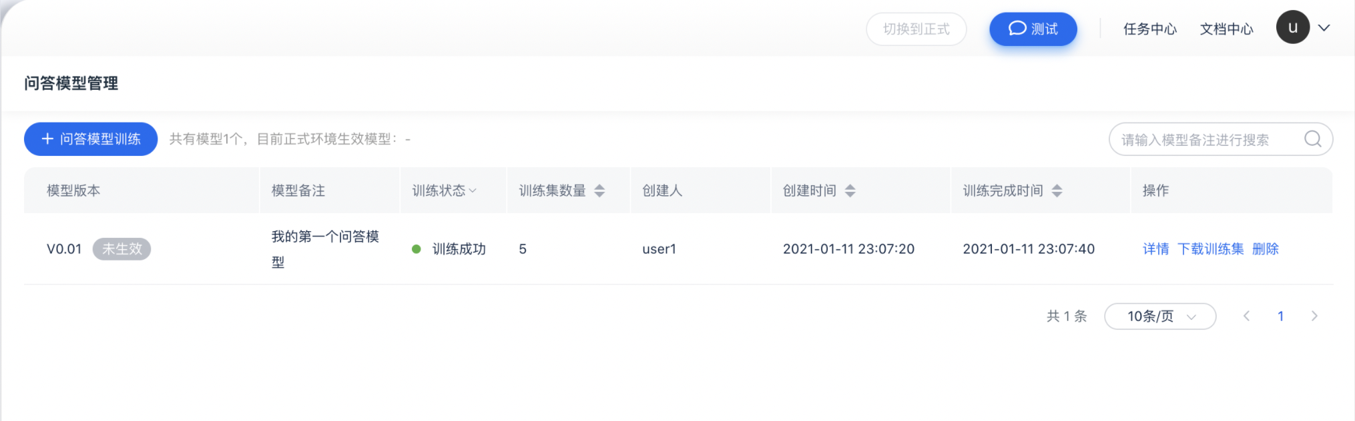
Task: Open 文档中心 in top navigation
Action: 1226,29
